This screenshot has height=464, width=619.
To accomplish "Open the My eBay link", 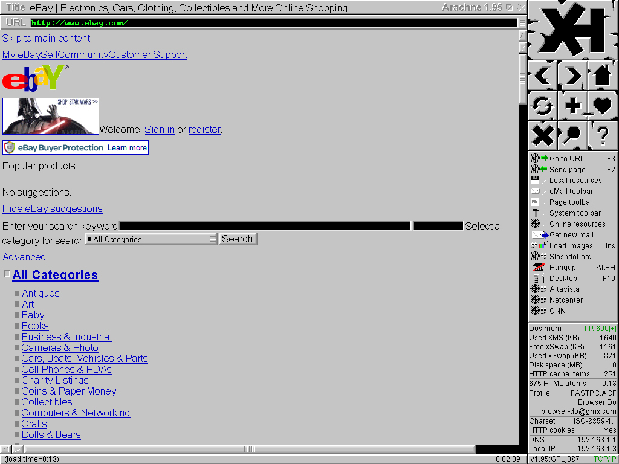I will coord(22,55).
